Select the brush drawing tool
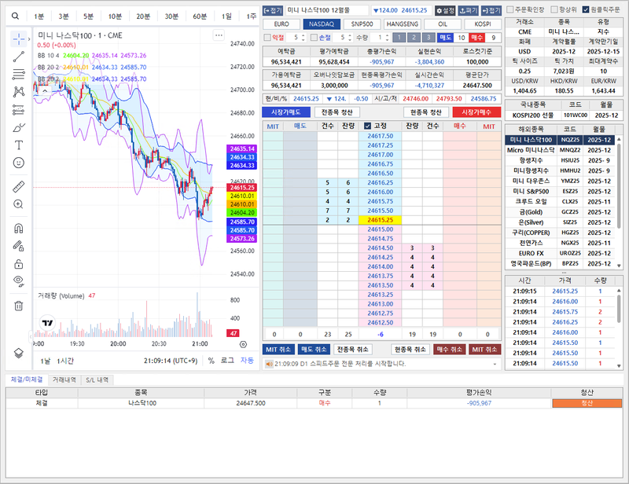This screenshot has height=484, width=629. point(19,127)
